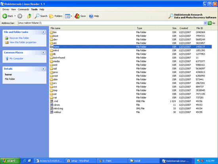
Task: Collapse the Common Places panel
Action: click(43, 53)
